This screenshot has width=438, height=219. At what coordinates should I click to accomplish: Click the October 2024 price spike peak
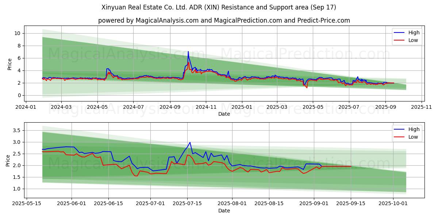[188, 51]
